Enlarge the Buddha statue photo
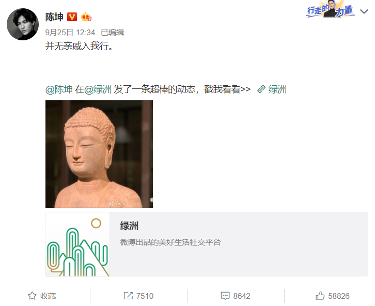The image size is (375, 306). coord(99,154)
